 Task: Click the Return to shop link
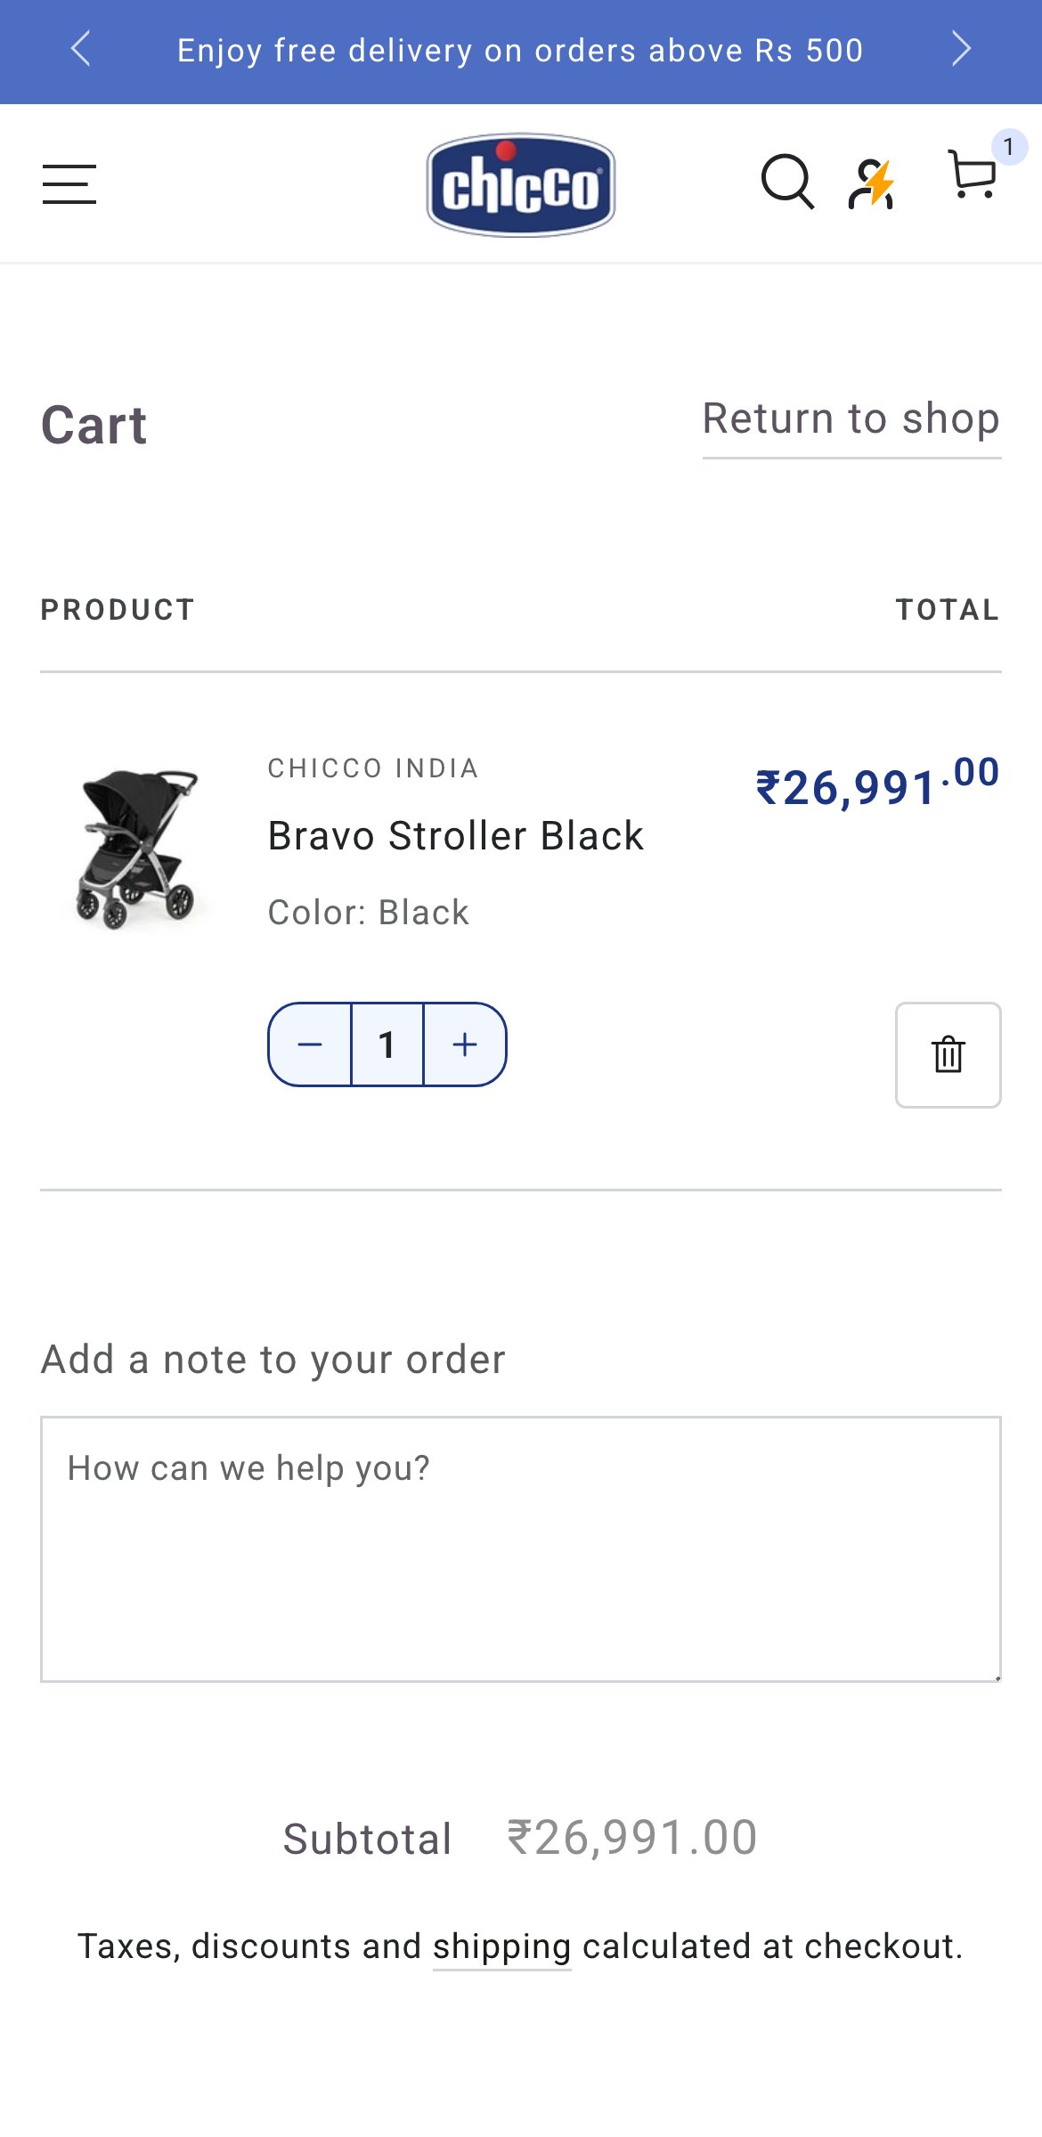click(851, 418)
